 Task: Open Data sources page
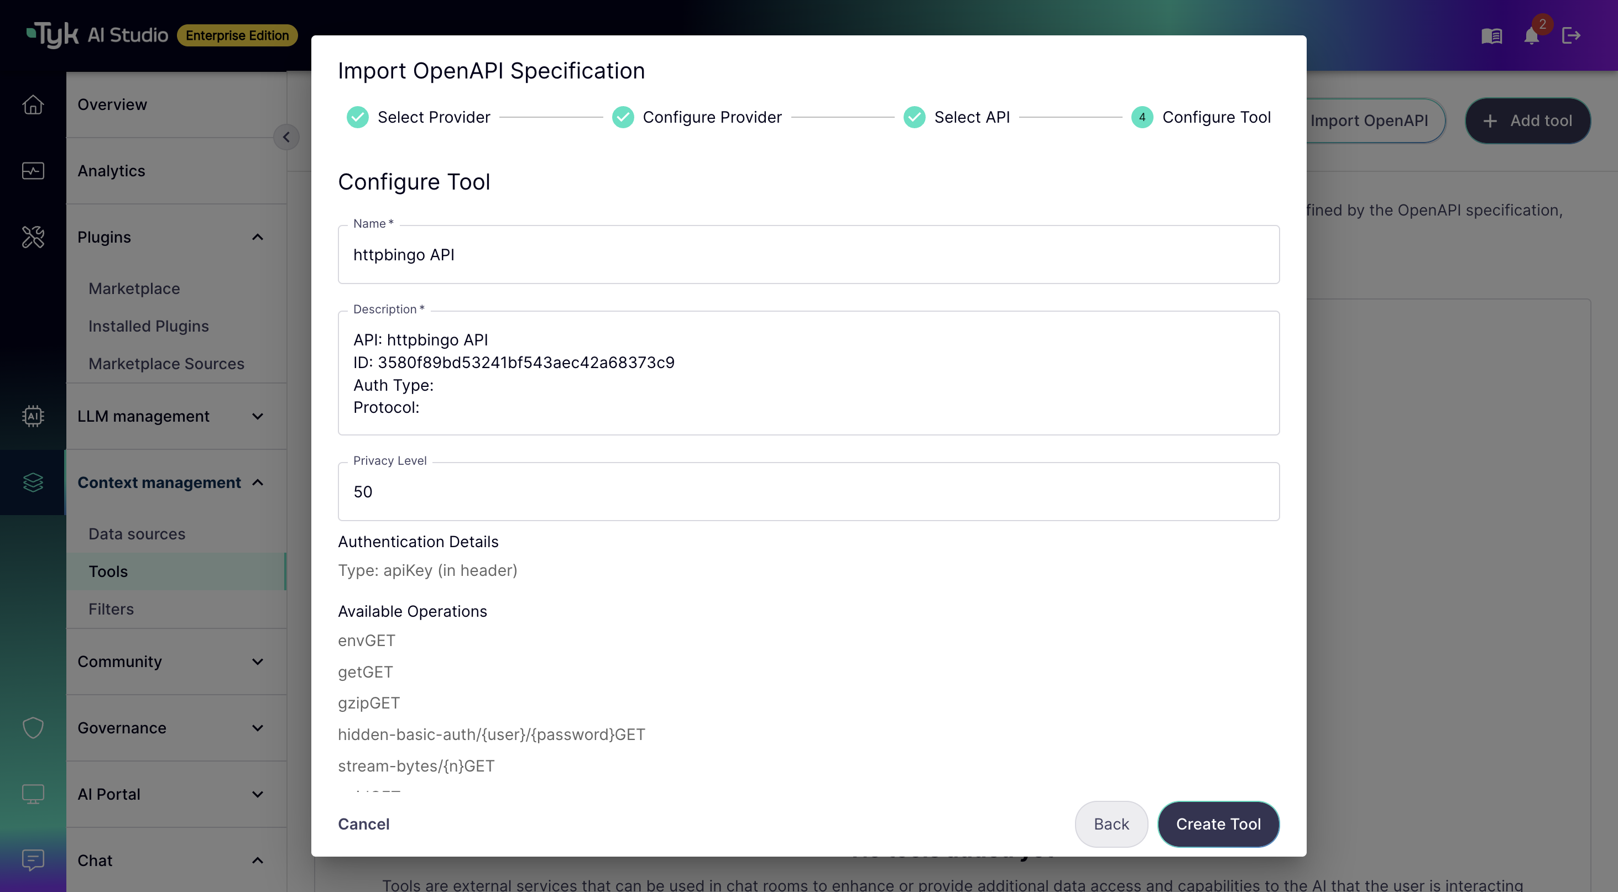(176, 533)
